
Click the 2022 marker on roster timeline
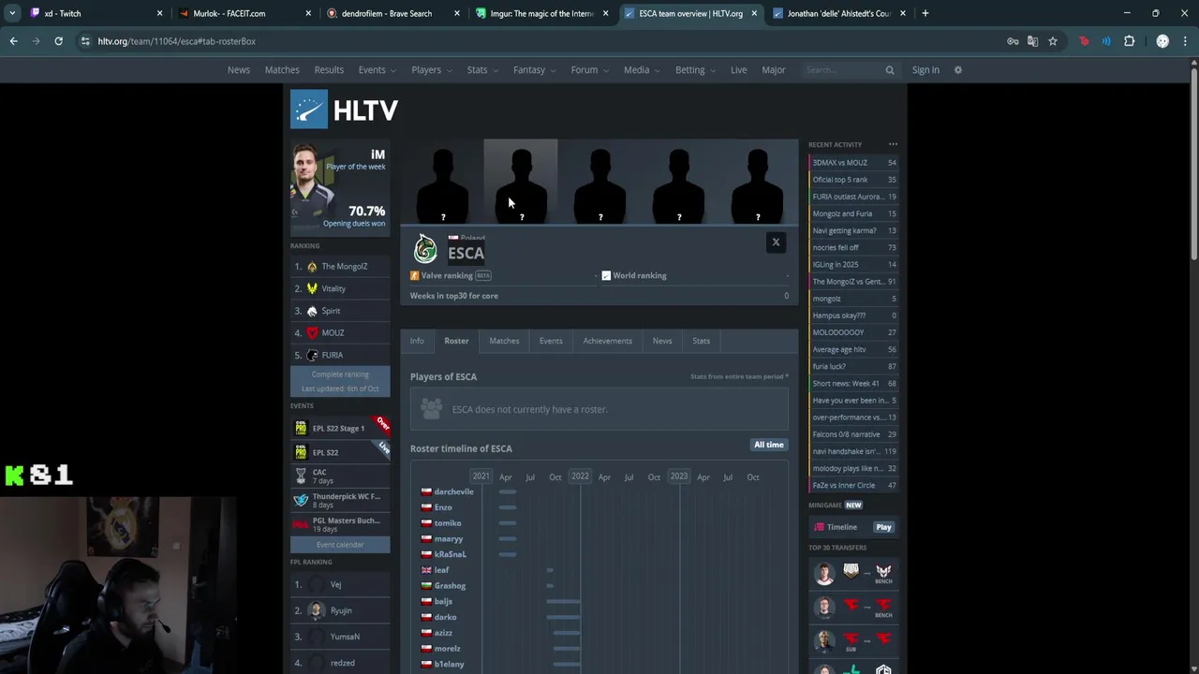(580, 476)
